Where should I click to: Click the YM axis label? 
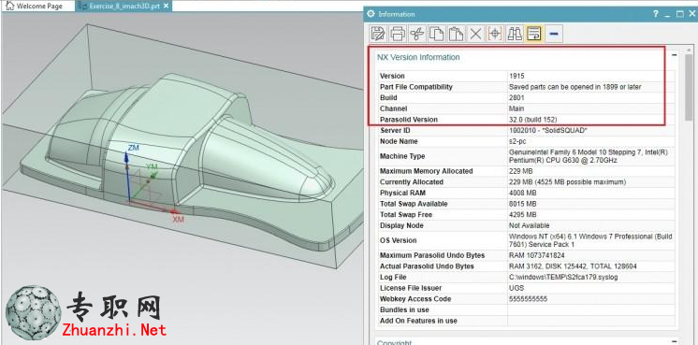pos(152,166)
